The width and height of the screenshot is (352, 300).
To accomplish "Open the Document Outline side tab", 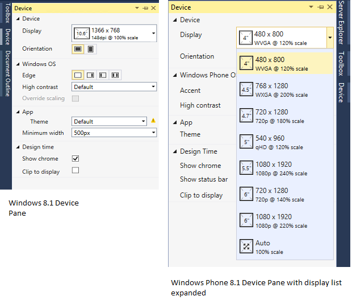I will (7, 73).
